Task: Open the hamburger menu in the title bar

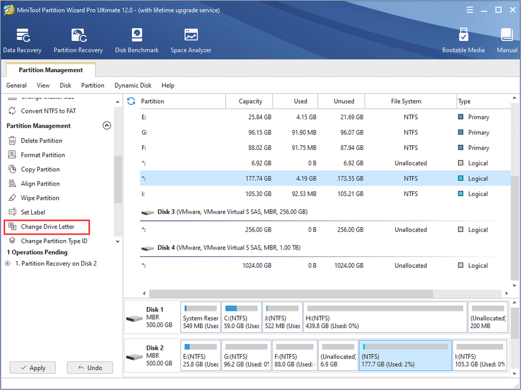Action: [470, 10]
